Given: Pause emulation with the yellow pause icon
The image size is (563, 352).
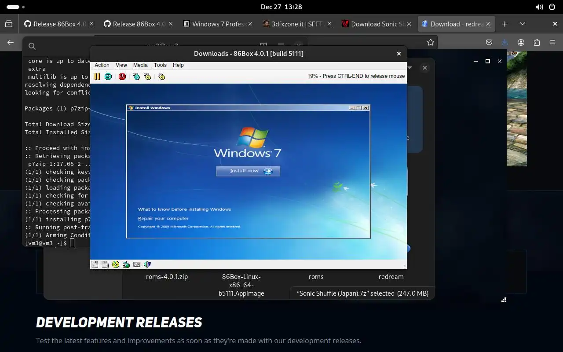Looking at the screenshot, I should coord(97,77).
